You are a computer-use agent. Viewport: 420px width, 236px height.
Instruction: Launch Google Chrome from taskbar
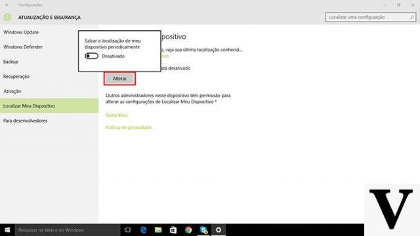coord(188,230)
